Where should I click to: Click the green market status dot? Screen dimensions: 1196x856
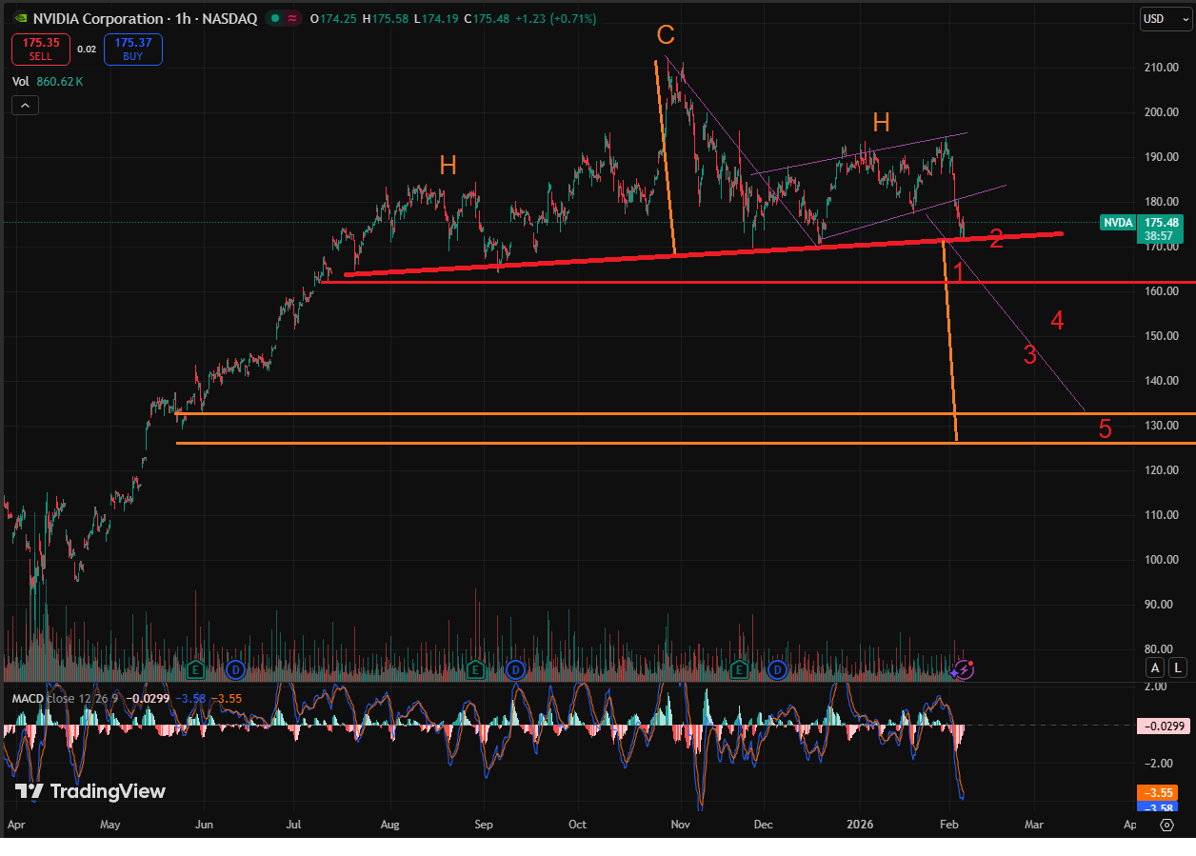pos(274,19)
